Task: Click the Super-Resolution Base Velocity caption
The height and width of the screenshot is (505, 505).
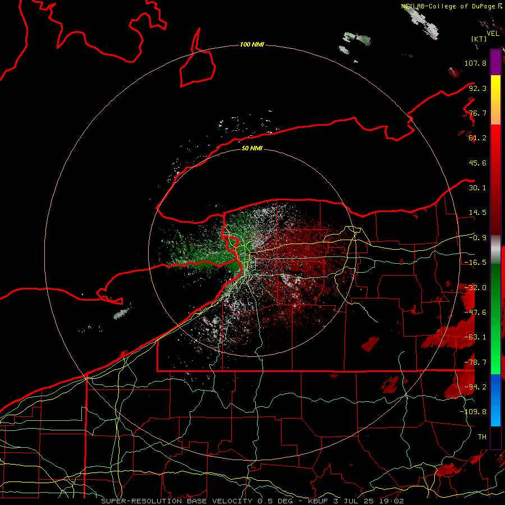Action: pyautogui.click(x=252, y=501)
